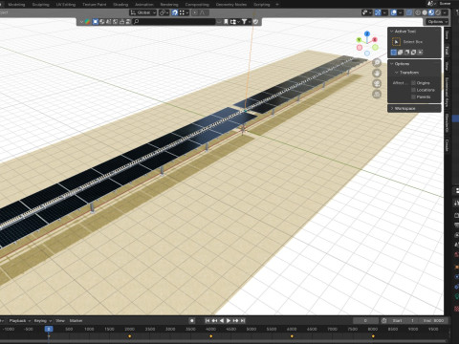This screenshot has height=344, width=459.
Task: Toggle the snapping magnet icon
Action: point(175,12)
